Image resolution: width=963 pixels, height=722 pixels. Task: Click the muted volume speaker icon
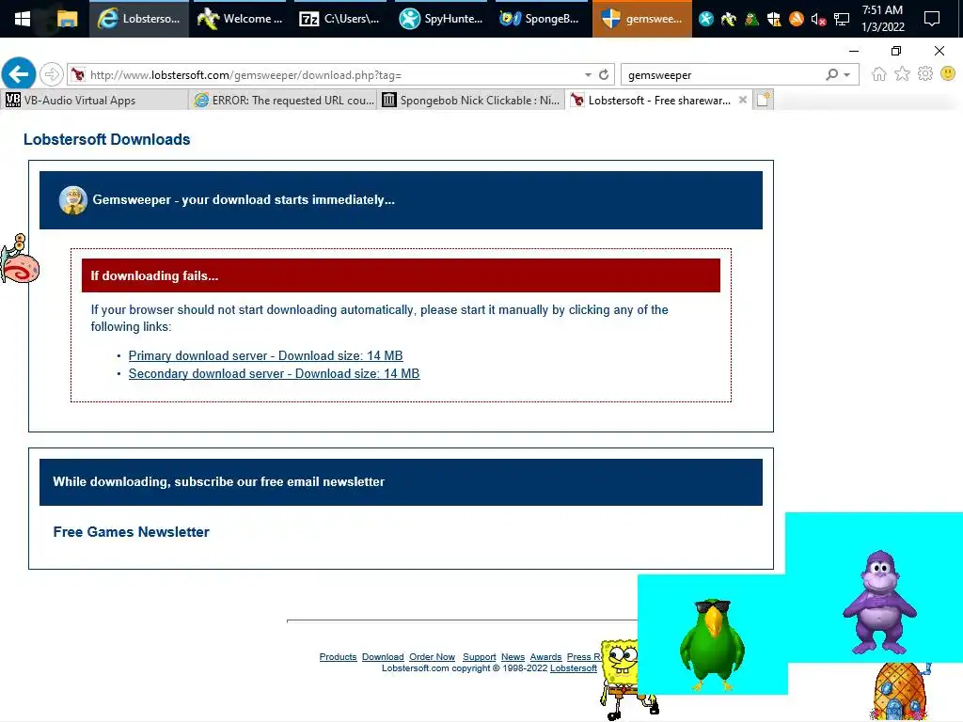[x=818, y=20]
